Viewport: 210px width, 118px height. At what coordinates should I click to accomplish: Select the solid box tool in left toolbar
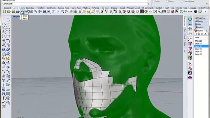tap(4, 49)
